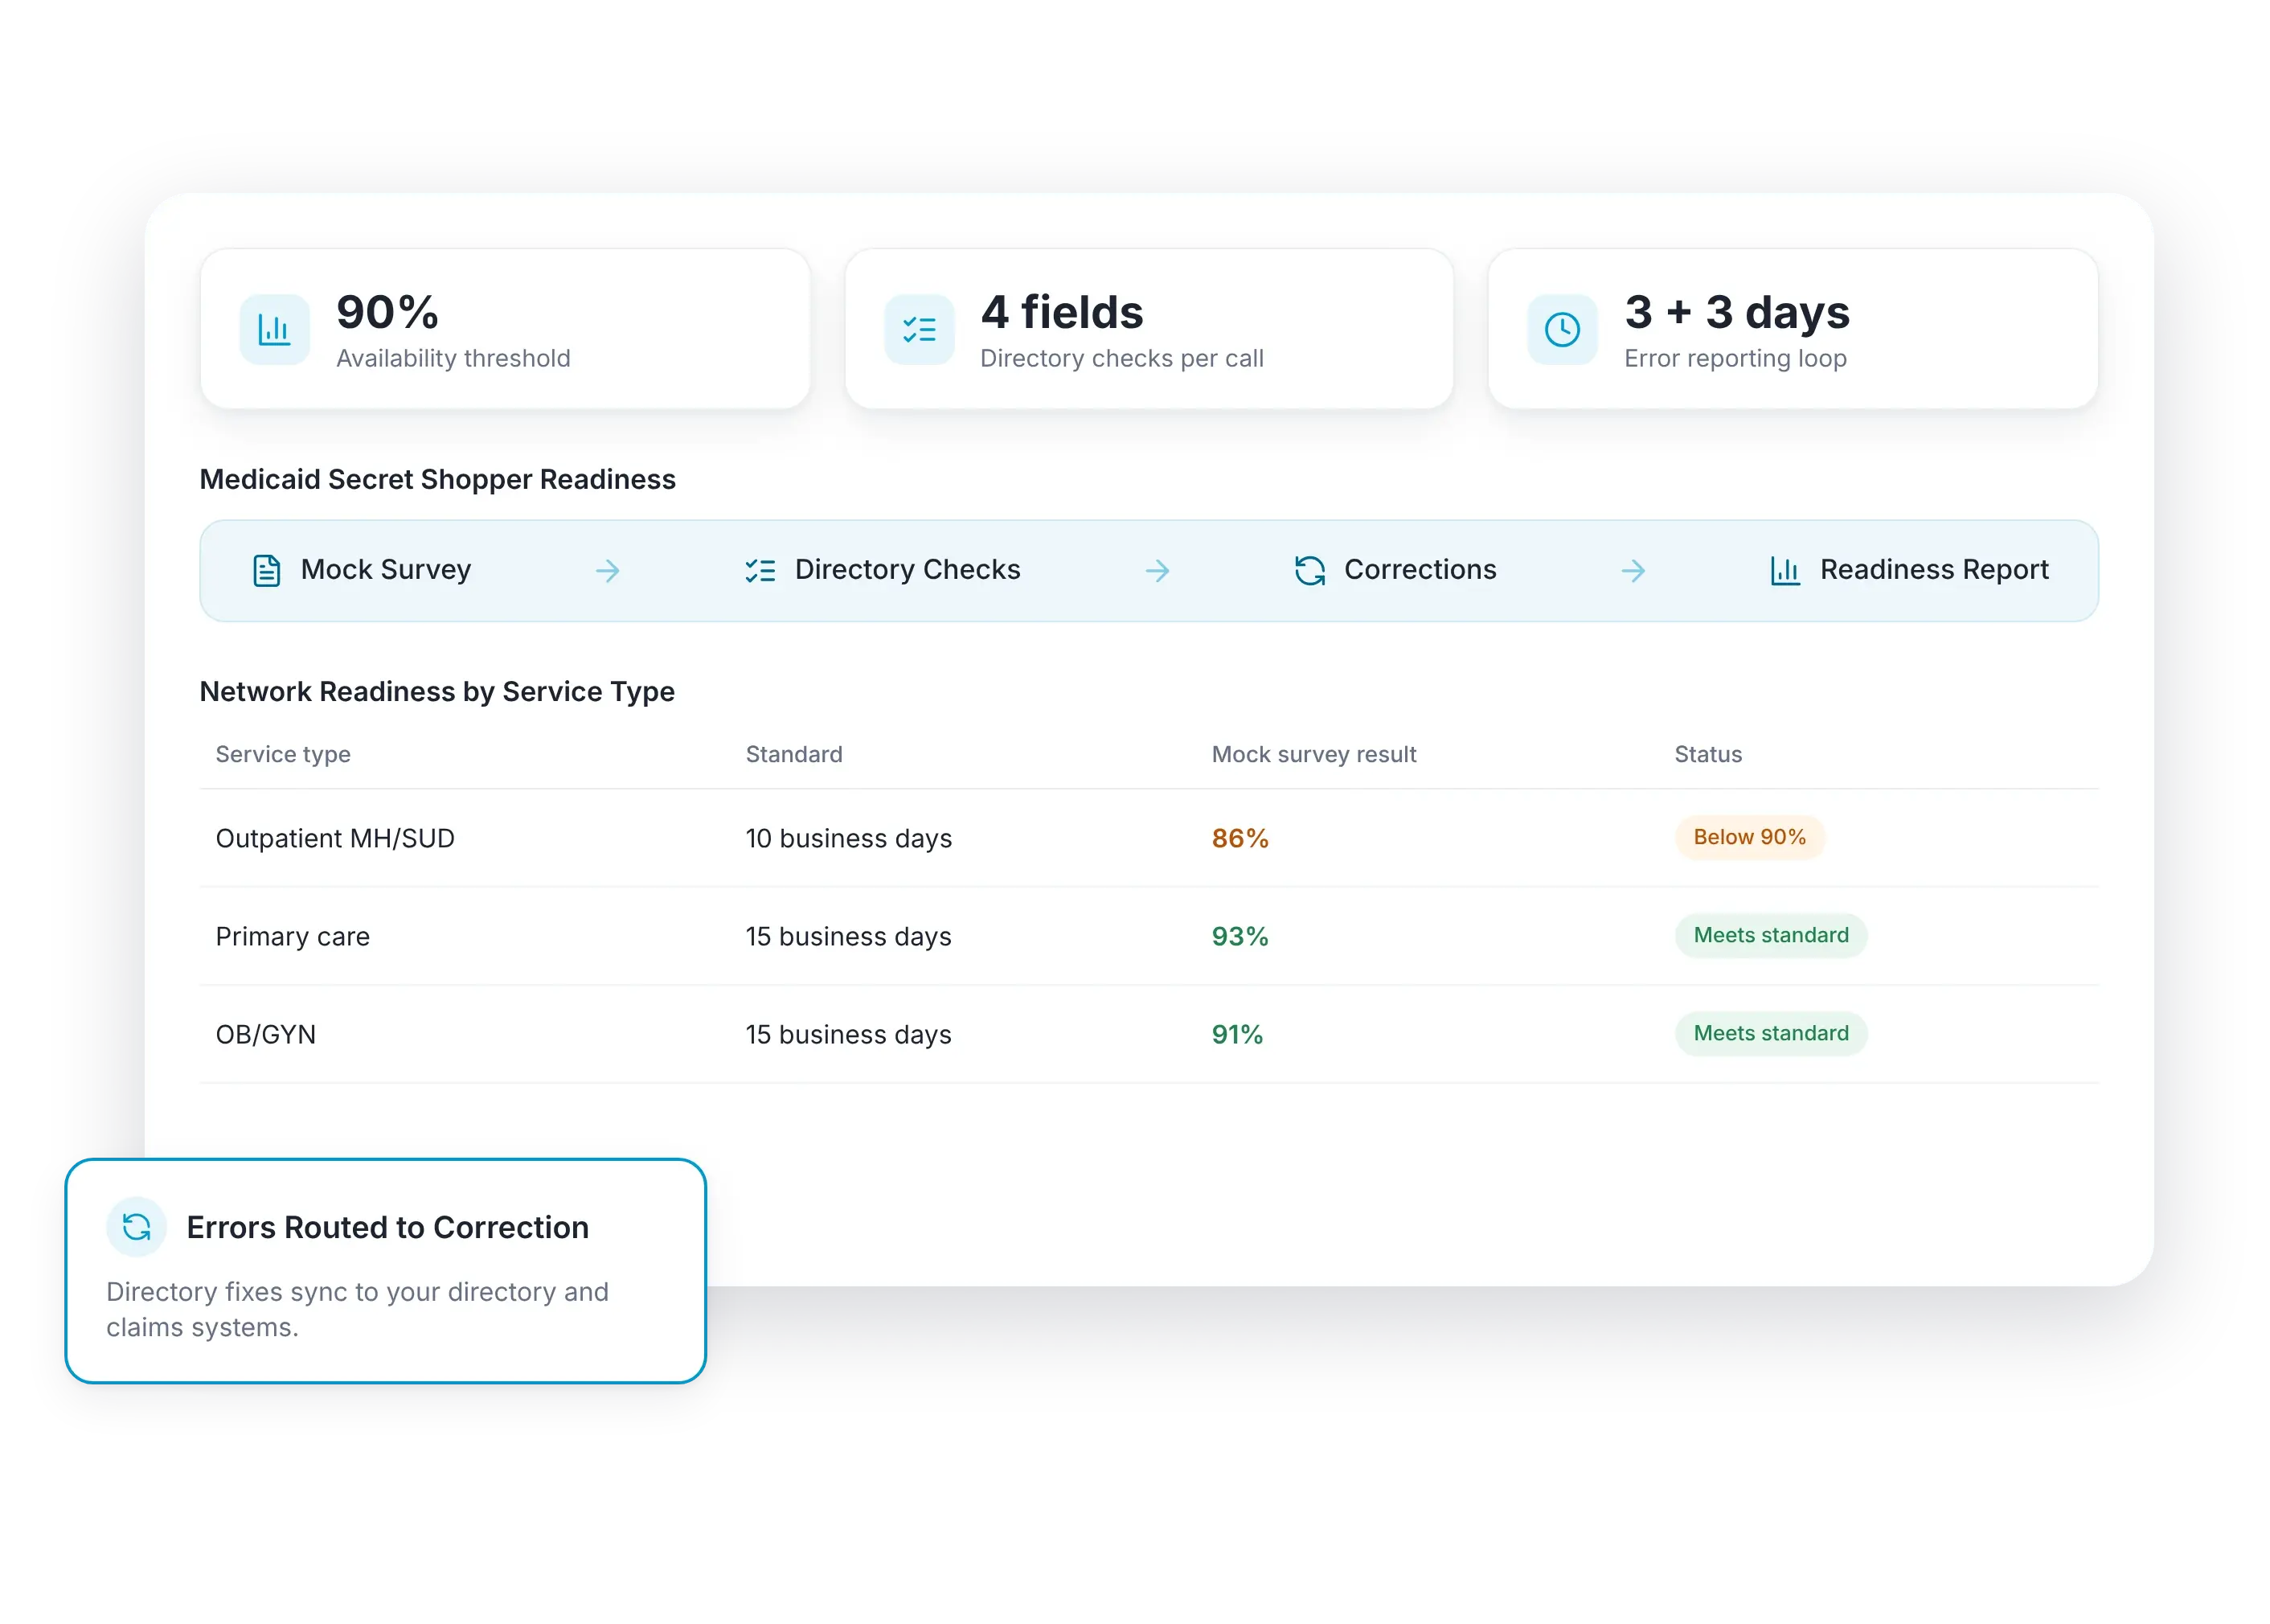Click Meets standard badge for Primary care
This screenshot has height=1624, width=2270.
click(x=1770, y=935)
